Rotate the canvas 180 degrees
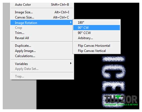Screen dimensions: 142x112 click(x=96, y=22)
